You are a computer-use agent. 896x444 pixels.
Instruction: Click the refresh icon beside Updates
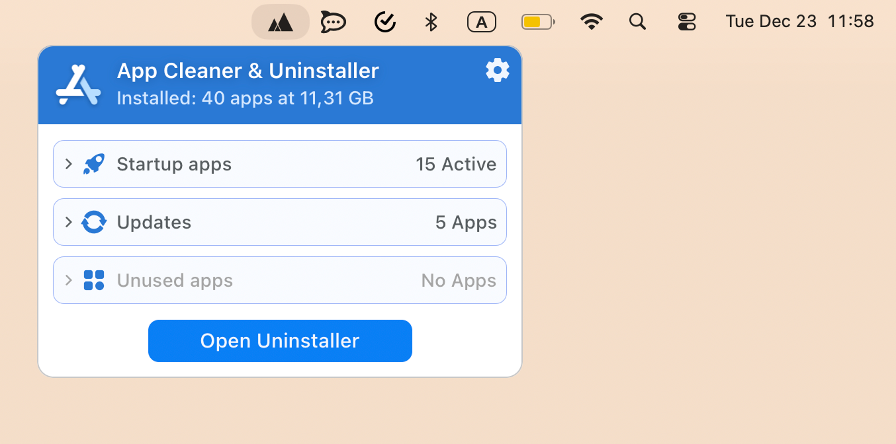(x=93, y=221)
